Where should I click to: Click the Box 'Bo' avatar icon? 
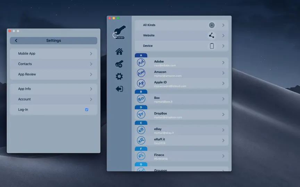[x=141, y=99]
